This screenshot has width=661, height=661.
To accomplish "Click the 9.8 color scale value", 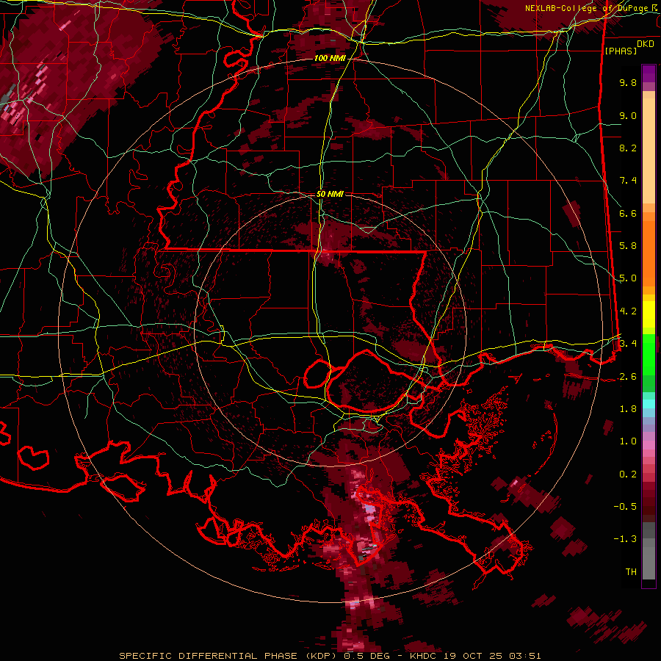I will tap(628, 82).
